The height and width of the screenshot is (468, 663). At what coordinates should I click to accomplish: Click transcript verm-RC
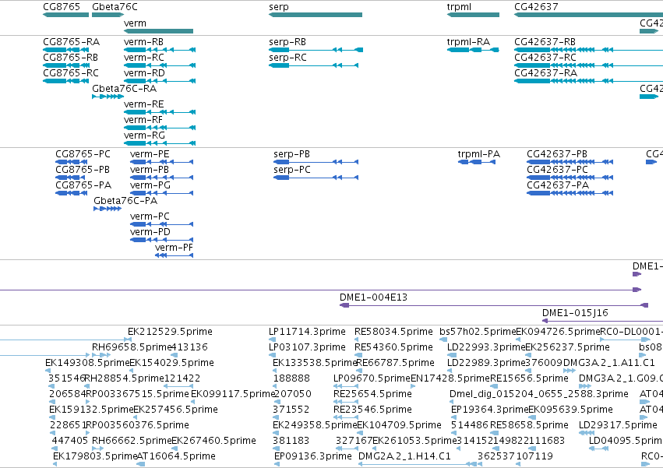(x=160, y=65)
